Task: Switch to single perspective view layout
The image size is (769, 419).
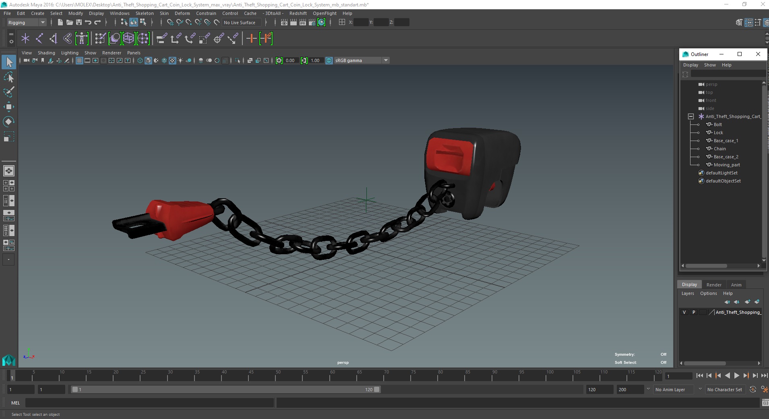Action: [9, 171]
